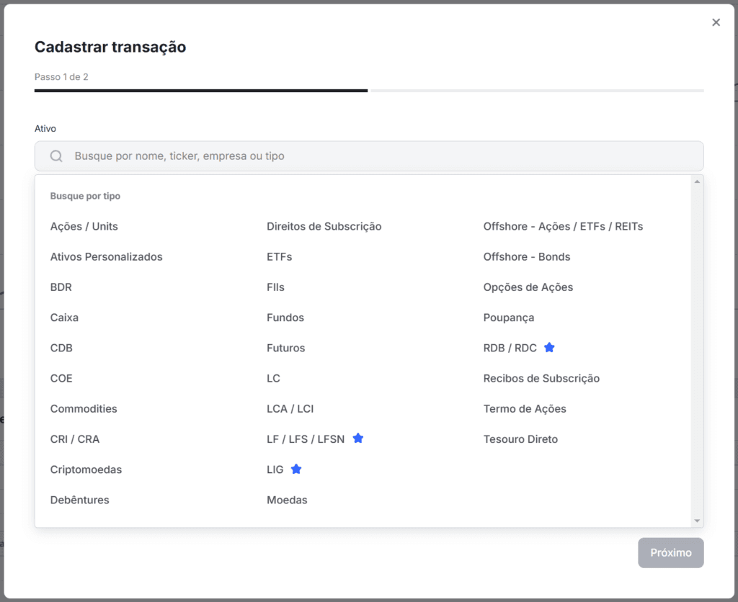
Task: Choose Debêntures in the list
Action: [x=79, y=500]
